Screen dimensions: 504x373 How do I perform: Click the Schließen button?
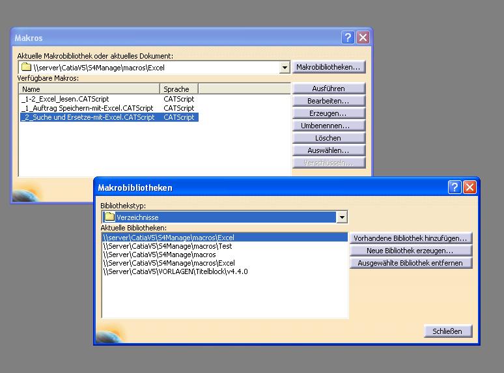click(x=447, y=331)
